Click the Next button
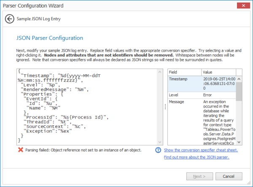Screen dimensions: 253x187 199,176
